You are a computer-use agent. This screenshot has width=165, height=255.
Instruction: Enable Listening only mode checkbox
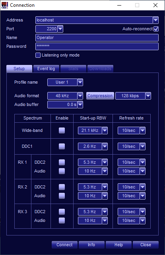38,55
